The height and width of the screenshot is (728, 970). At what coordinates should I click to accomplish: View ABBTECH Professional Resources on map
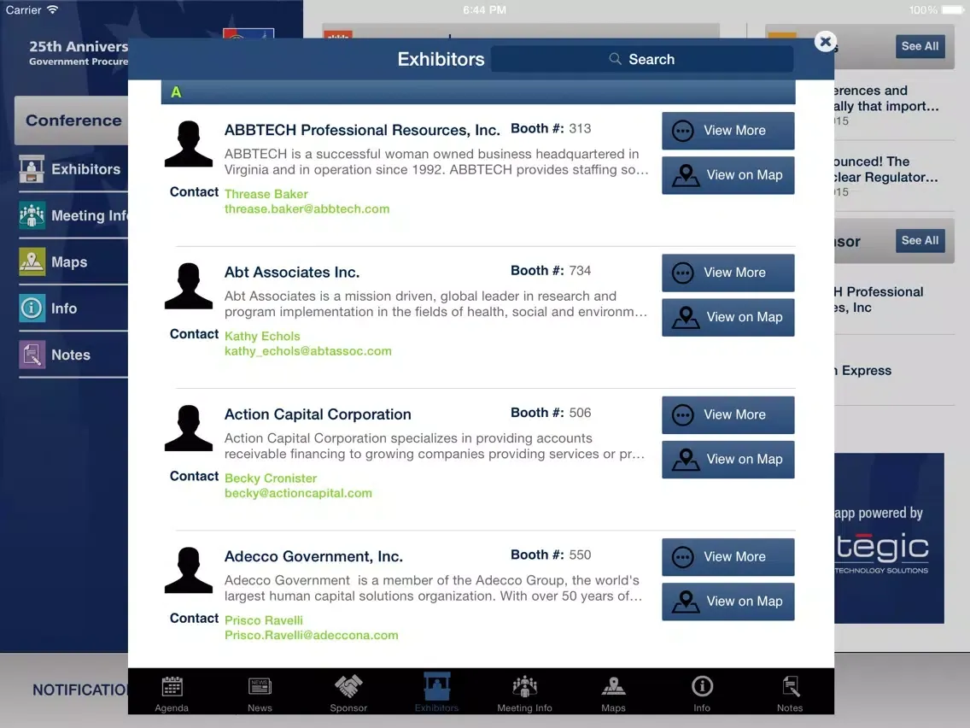728,175
